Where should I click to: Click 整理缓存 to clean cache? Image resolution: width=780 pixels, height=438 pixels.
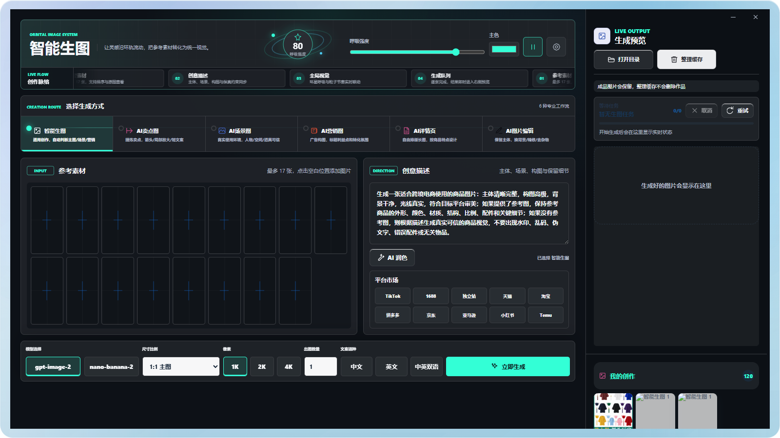(x=686, y=59)
